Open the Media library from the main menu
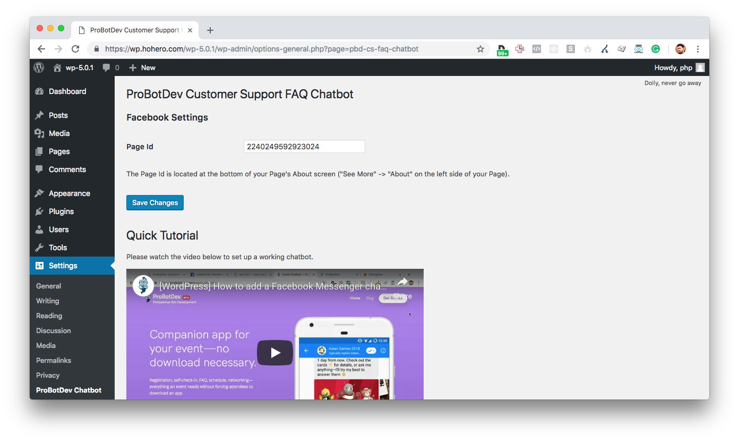The height and width of the screenshot is (442, 739). [72, 133]
